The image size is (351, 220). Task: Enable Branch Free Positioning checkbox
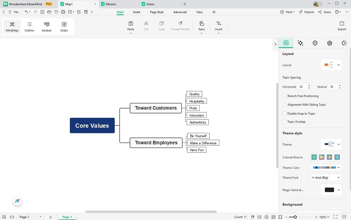(284, 96)
